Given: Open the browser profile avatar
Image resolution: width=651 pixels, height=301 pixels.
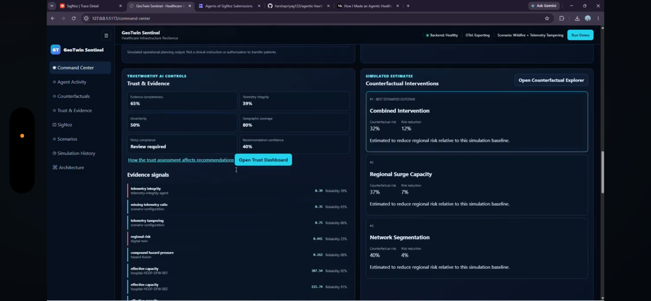Looking at the screenshot, I should (588, 18).
